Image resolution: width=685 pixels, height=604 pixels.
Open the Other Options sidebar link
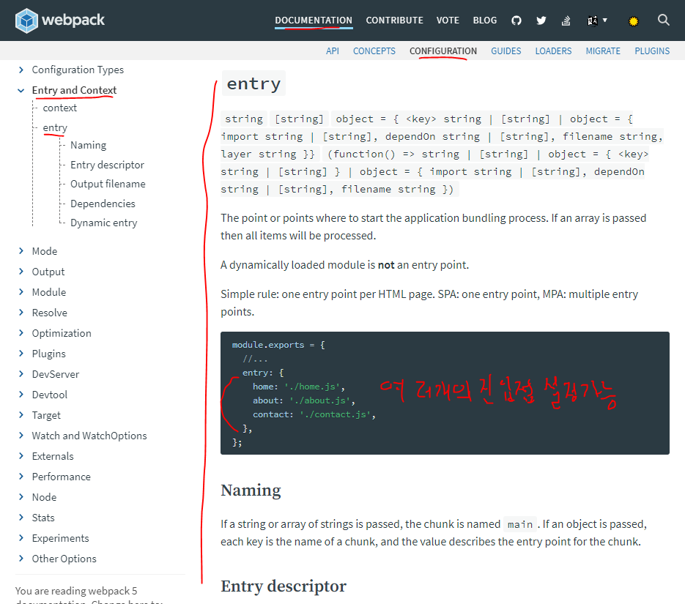click(x=64, y=559)
